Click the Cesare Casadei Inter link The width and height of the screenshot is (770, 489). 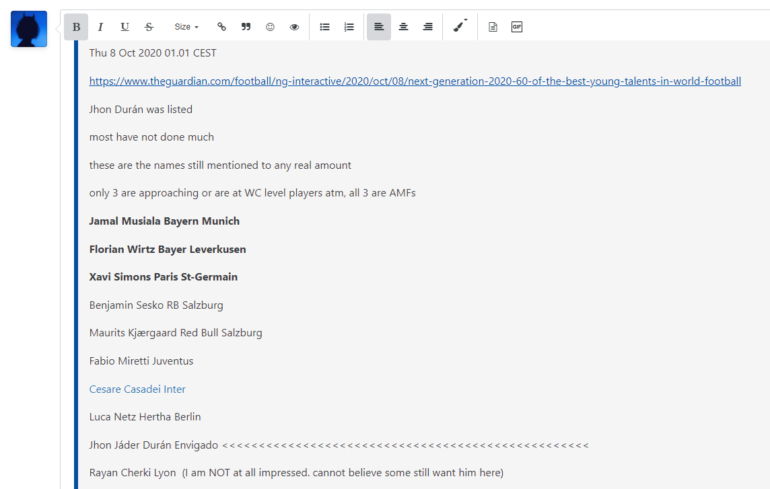[x=137, y=389]
